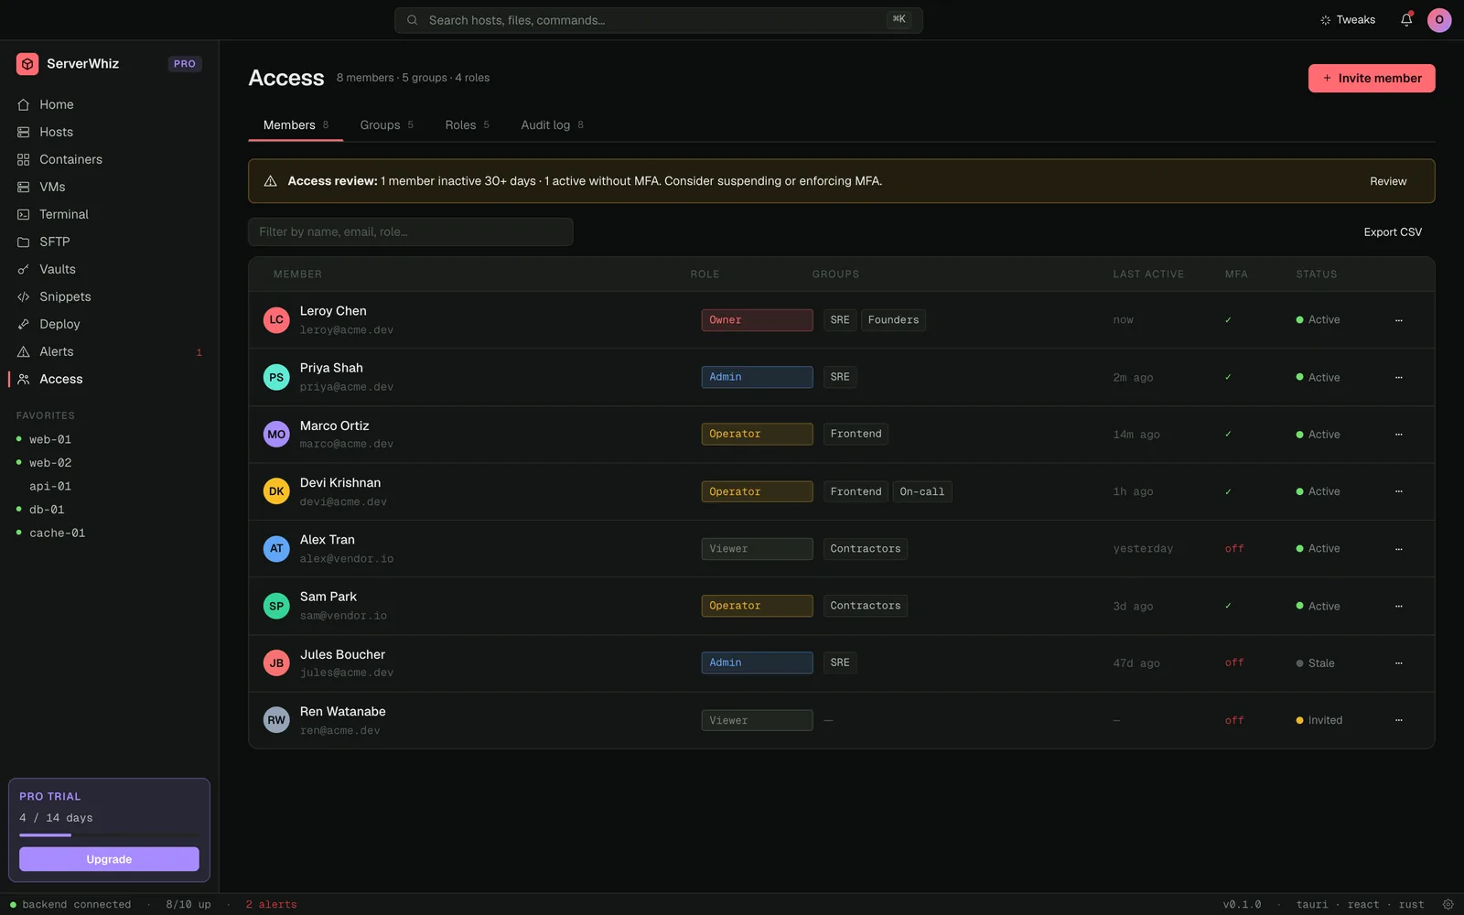The height and width of the screenshot is (915, 1464).
Task: Open row actions for Ren Watanabe
Action: (1398, 720)
